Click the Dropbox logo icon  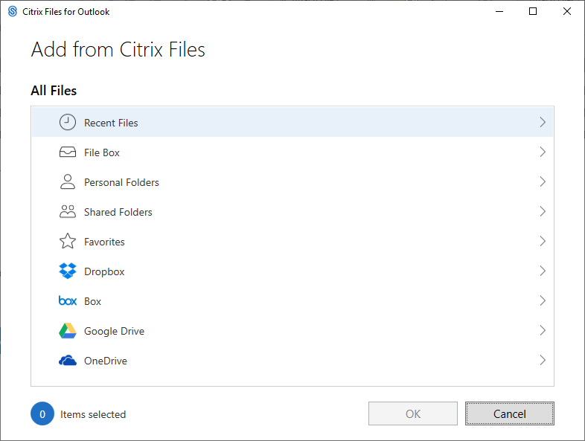68,271
